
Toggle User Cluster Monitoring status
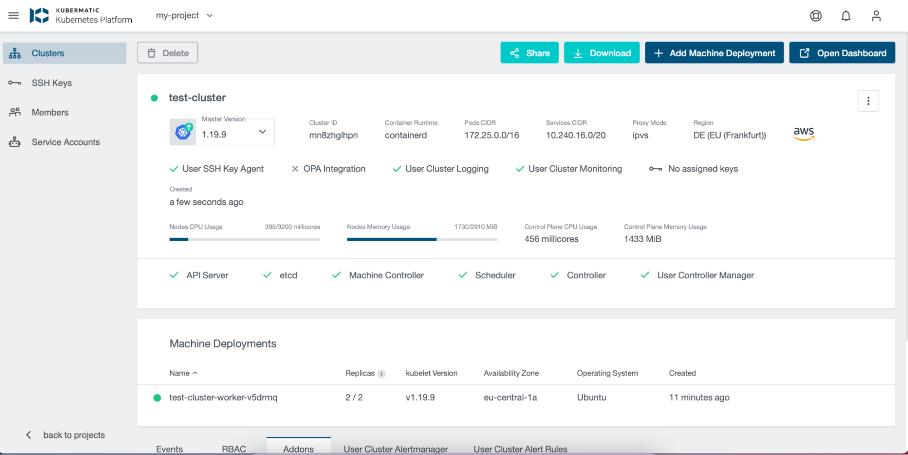point(520,168)
